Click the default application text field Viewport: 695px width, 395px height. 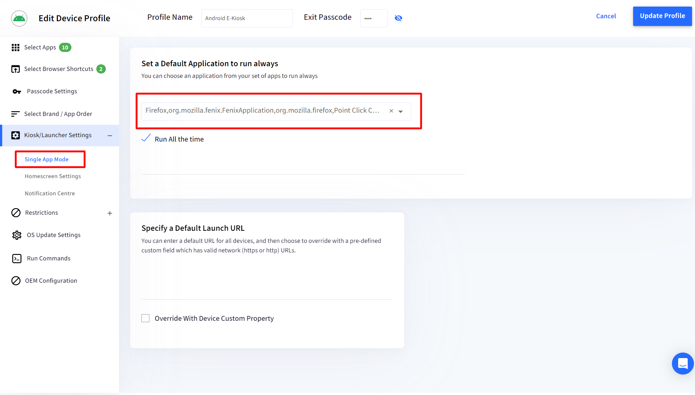point(276,111)
